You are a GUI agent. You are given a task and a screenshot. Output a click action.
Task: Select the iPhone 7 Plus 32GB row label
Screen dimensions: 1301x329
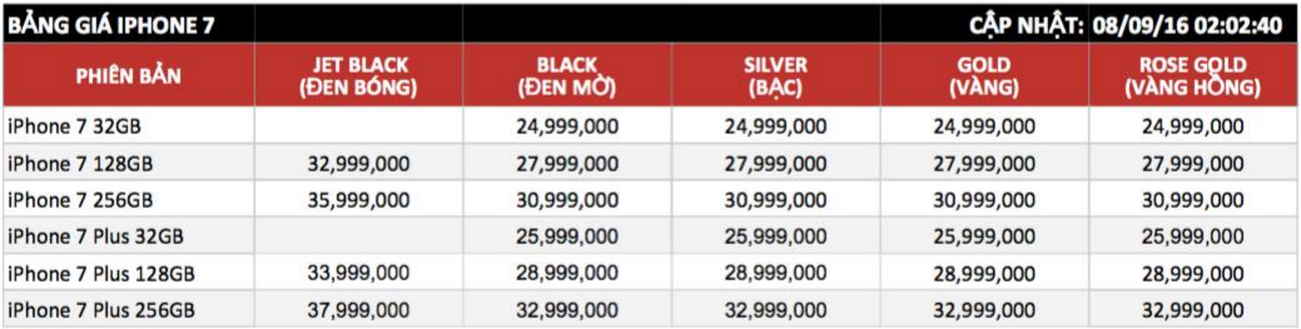click(x=96, y=236)
